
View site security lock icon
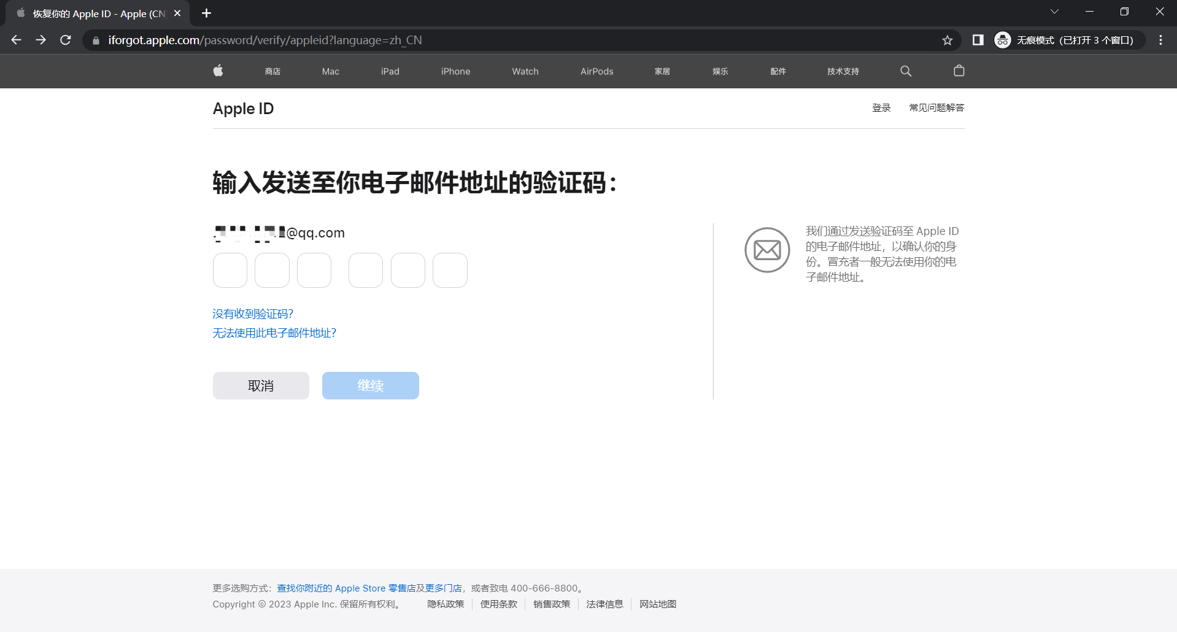(x=96, y=40)
